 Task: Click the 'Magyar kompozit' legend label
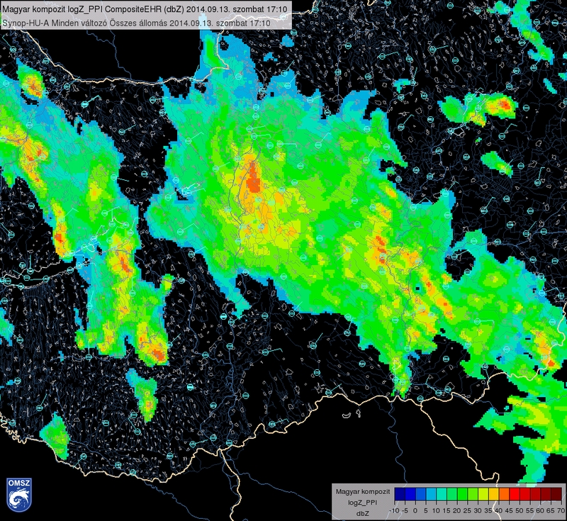point(363,492)
